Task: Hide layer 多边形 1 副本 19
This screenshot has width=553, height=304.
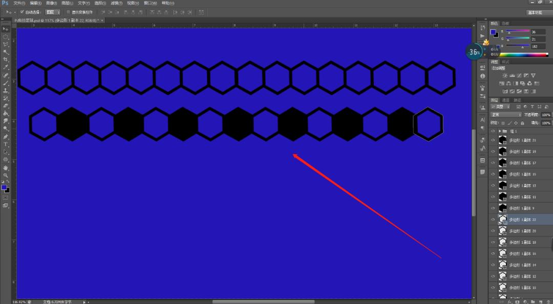Action: point(493,151)
